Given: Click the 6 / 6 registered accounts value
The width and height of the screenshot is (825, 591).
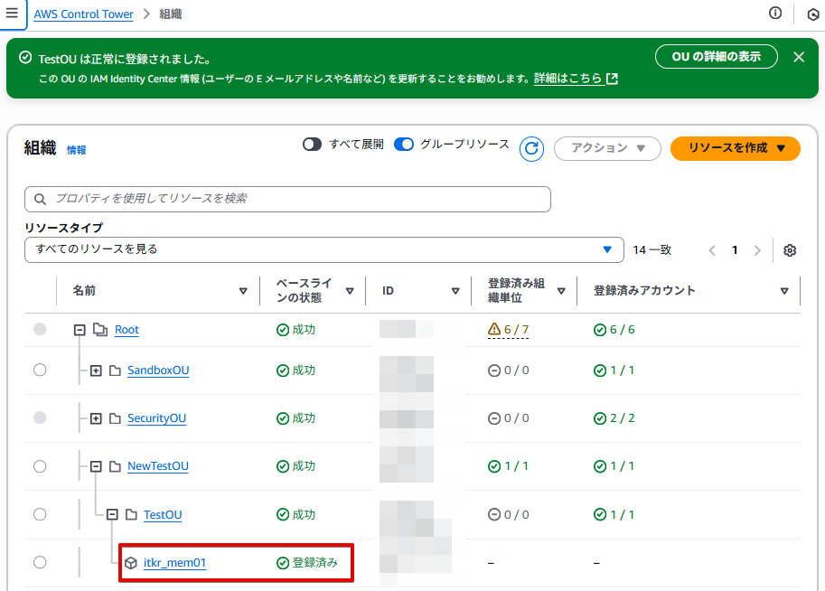Looking at the screenshot, I should coord(623,330).
